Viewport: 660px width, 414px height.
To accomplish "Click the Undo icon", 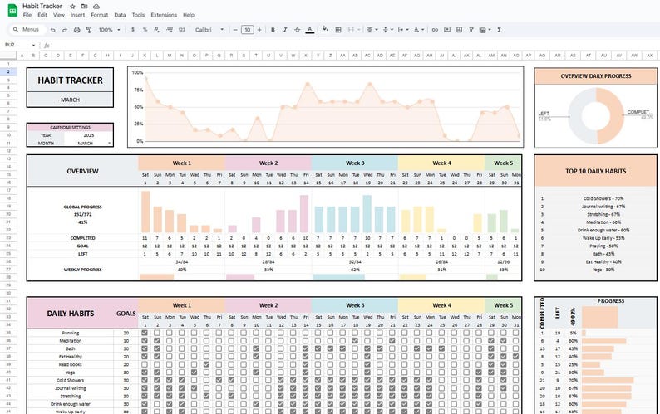I will pos(52,30).
